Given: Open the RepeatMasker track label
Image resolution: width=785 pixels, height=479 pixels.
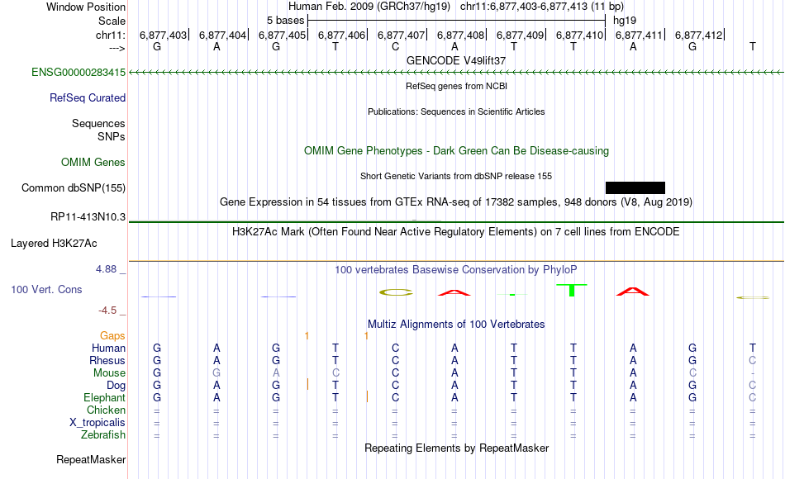Looking at the screenshot, I should tap(91, 459).
